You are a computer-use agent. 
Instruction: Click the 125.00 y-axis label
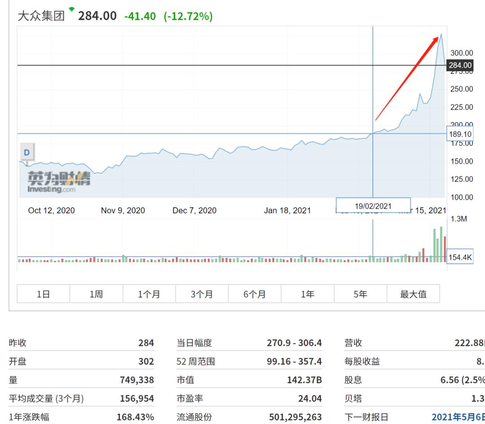pos(462,179)
